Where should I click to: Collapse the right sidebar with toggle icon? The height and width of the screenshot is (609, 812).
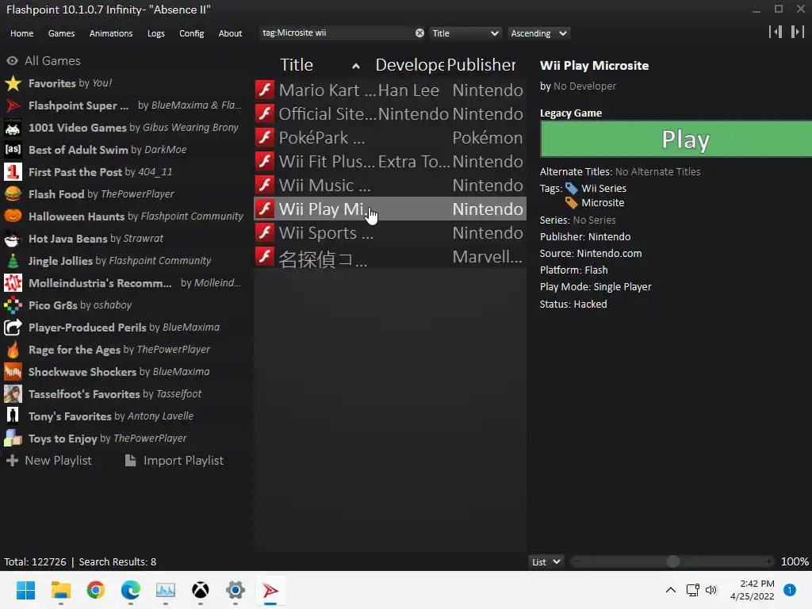[798, 32]
